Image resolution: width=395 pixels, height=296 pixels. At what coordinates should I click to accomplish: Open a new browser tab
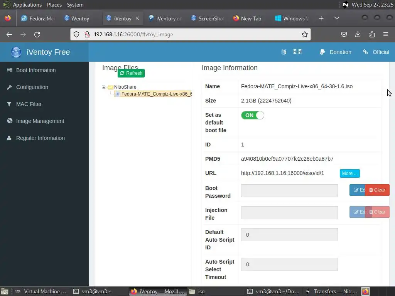click(321, 18)
